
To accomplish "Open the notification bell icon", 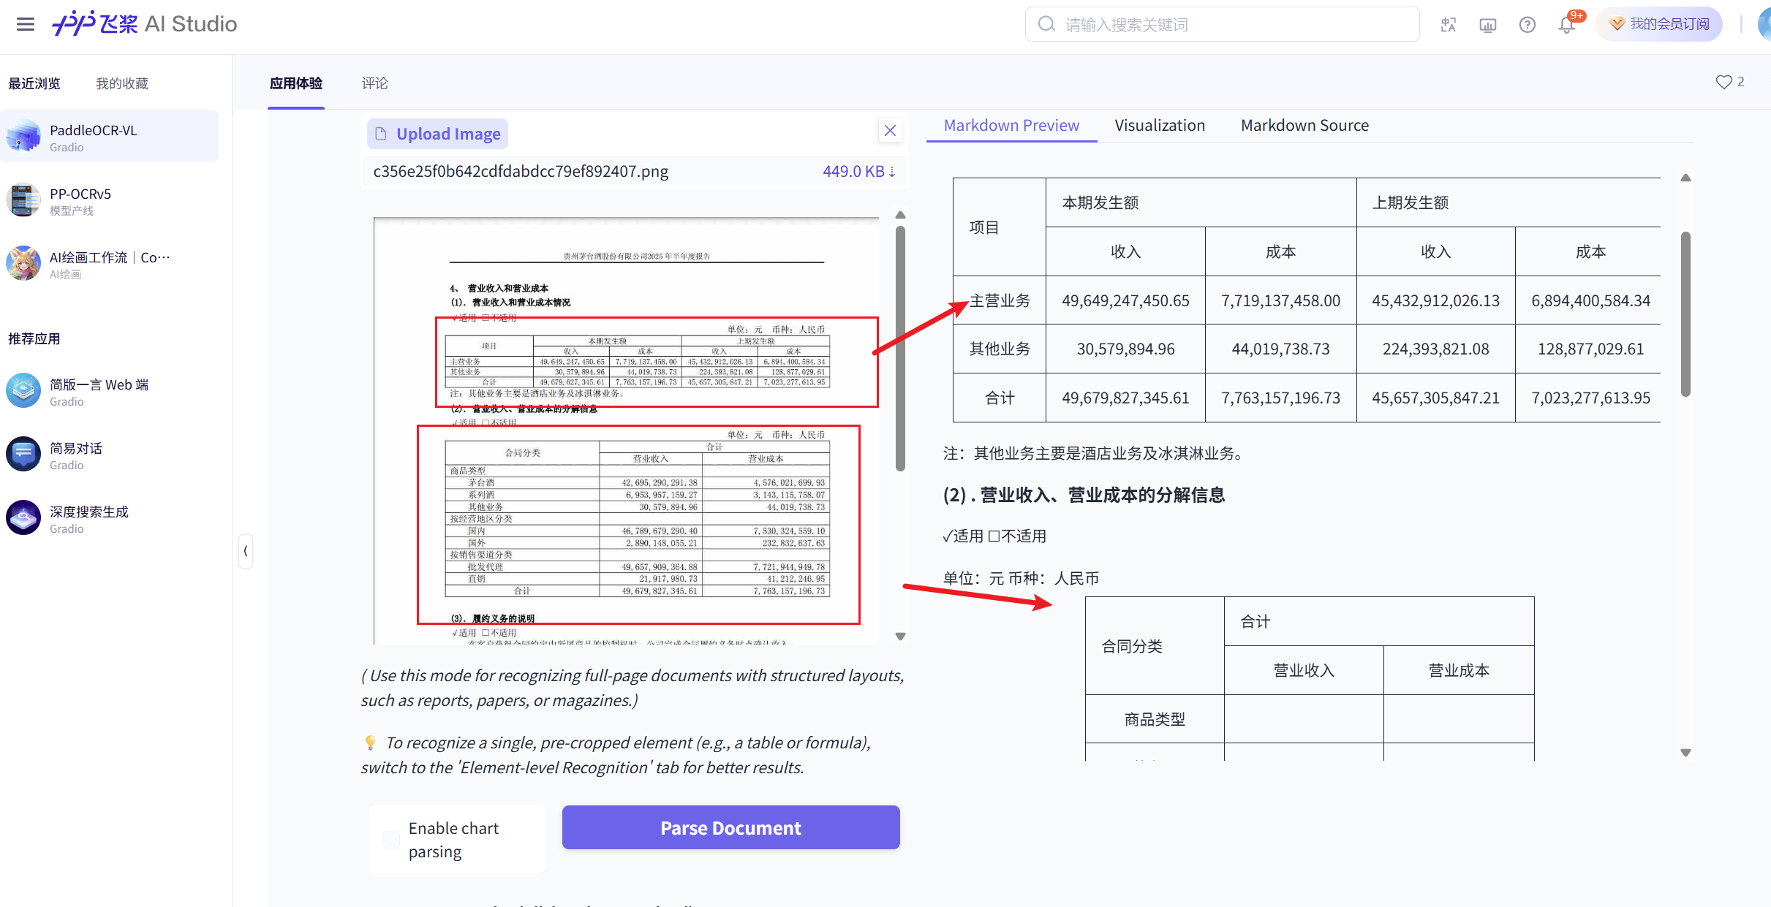I will coord(1566,25).
